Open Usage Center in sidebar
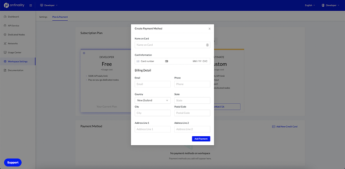Screen dimensions: 345x169 coord(18,53)
